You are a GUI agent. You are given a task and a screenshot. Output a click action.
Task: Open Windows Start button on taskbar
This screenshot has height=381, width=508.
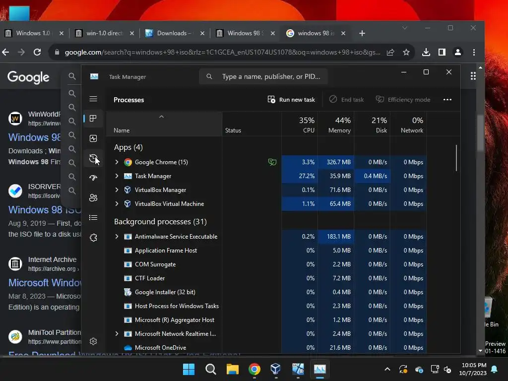pos(189,369)
